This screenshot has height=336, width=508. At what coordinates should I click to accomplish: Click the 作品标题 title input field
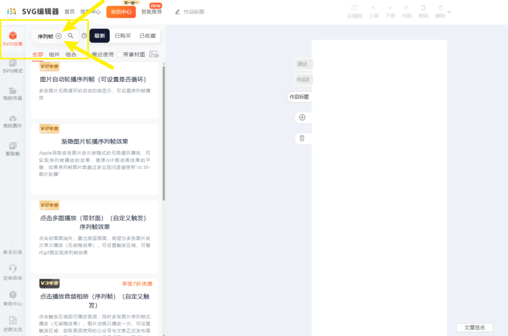click(194, 12)
